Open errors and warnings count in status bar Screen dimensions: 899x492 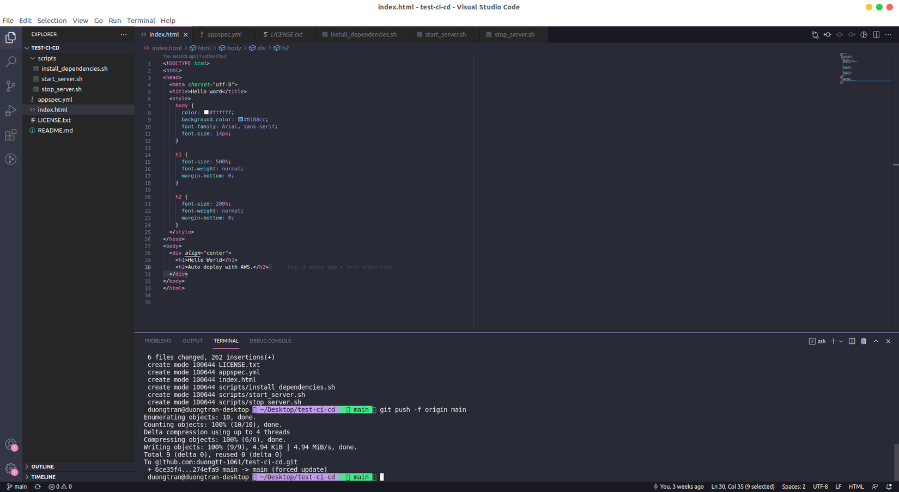click(60, 487)
